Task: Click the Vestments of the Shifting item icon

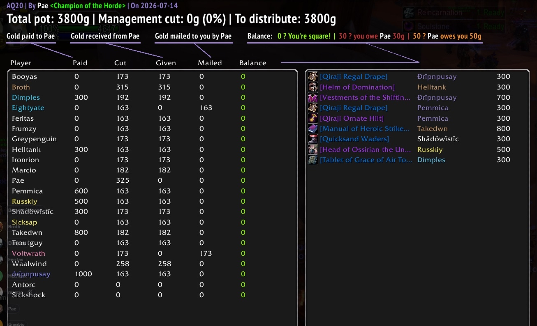Action: [x=313, y=97]
